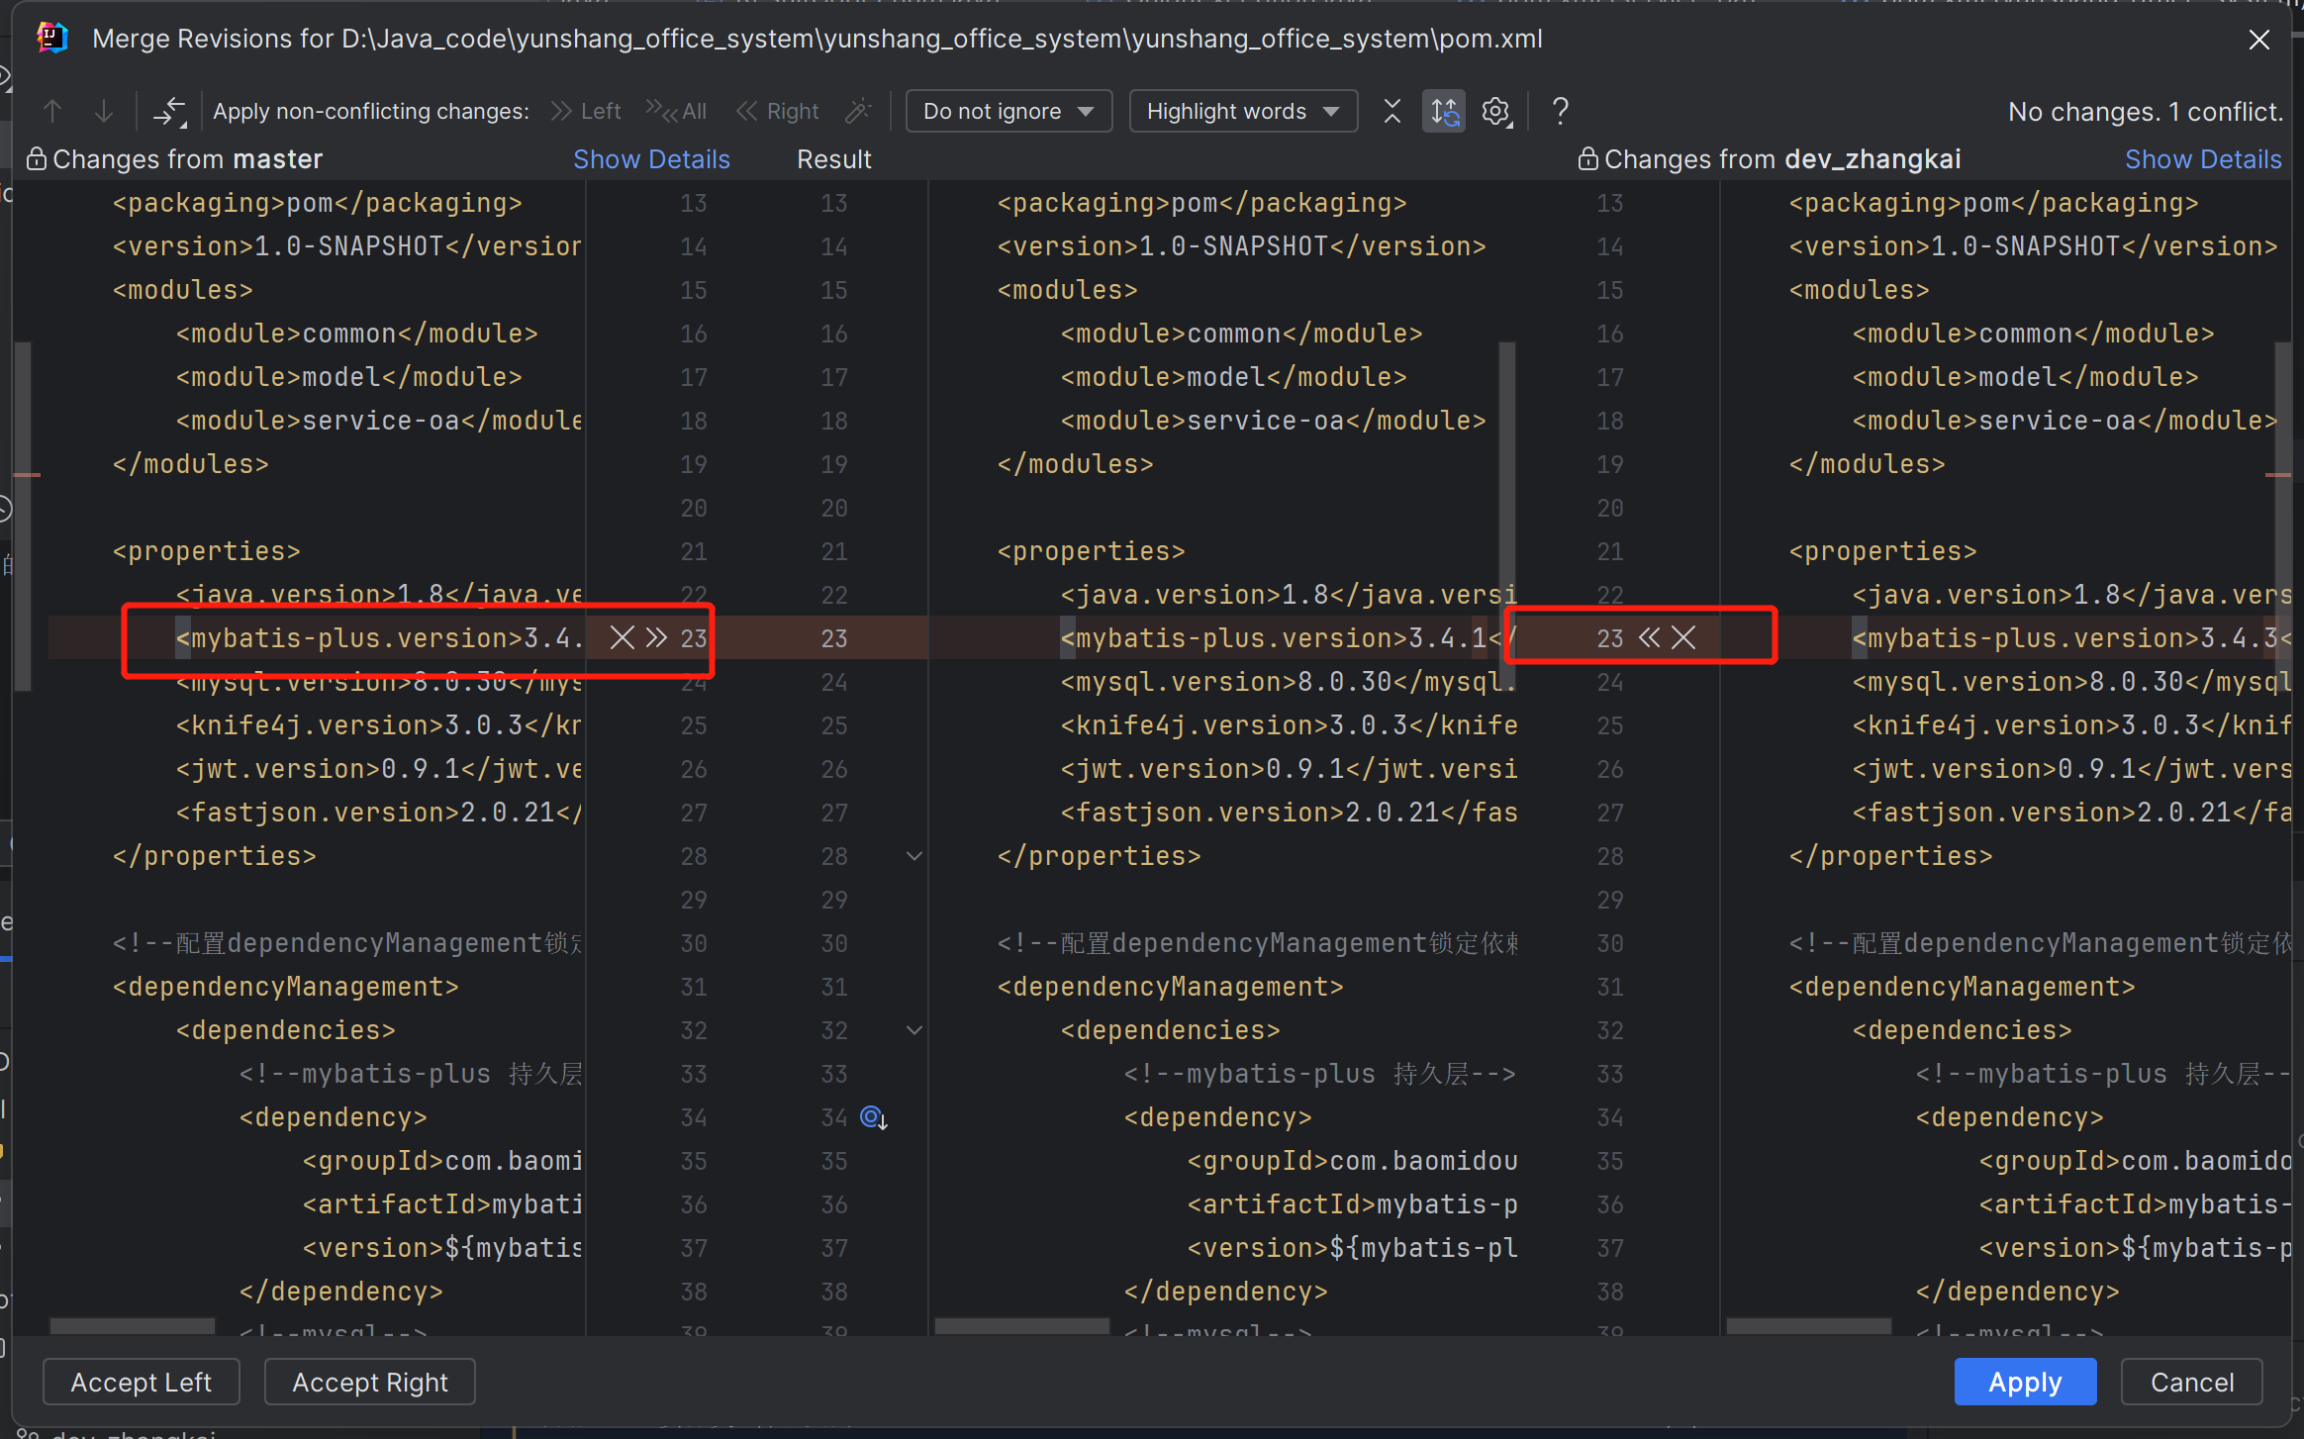This screenshot has height=1439, width=2304.
Task: Apply All non-conflicting changes
Action: click(677, 111)
